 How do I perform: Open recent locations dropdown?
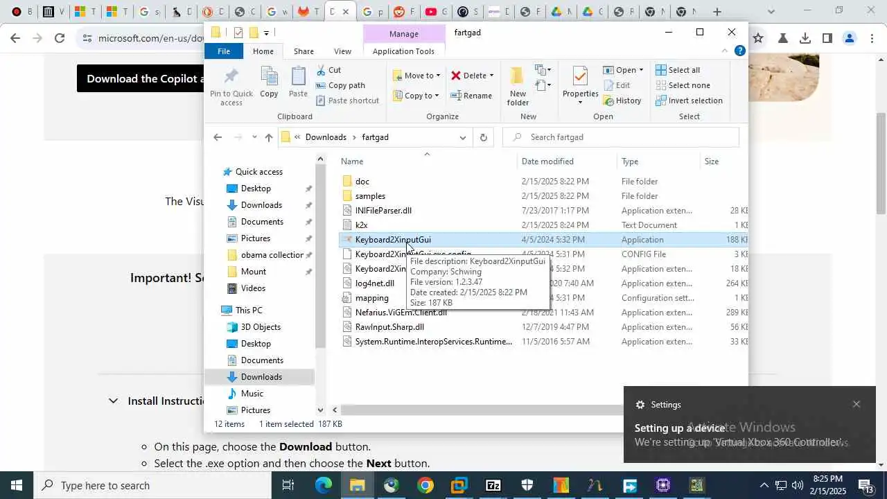tap(254, 137)
